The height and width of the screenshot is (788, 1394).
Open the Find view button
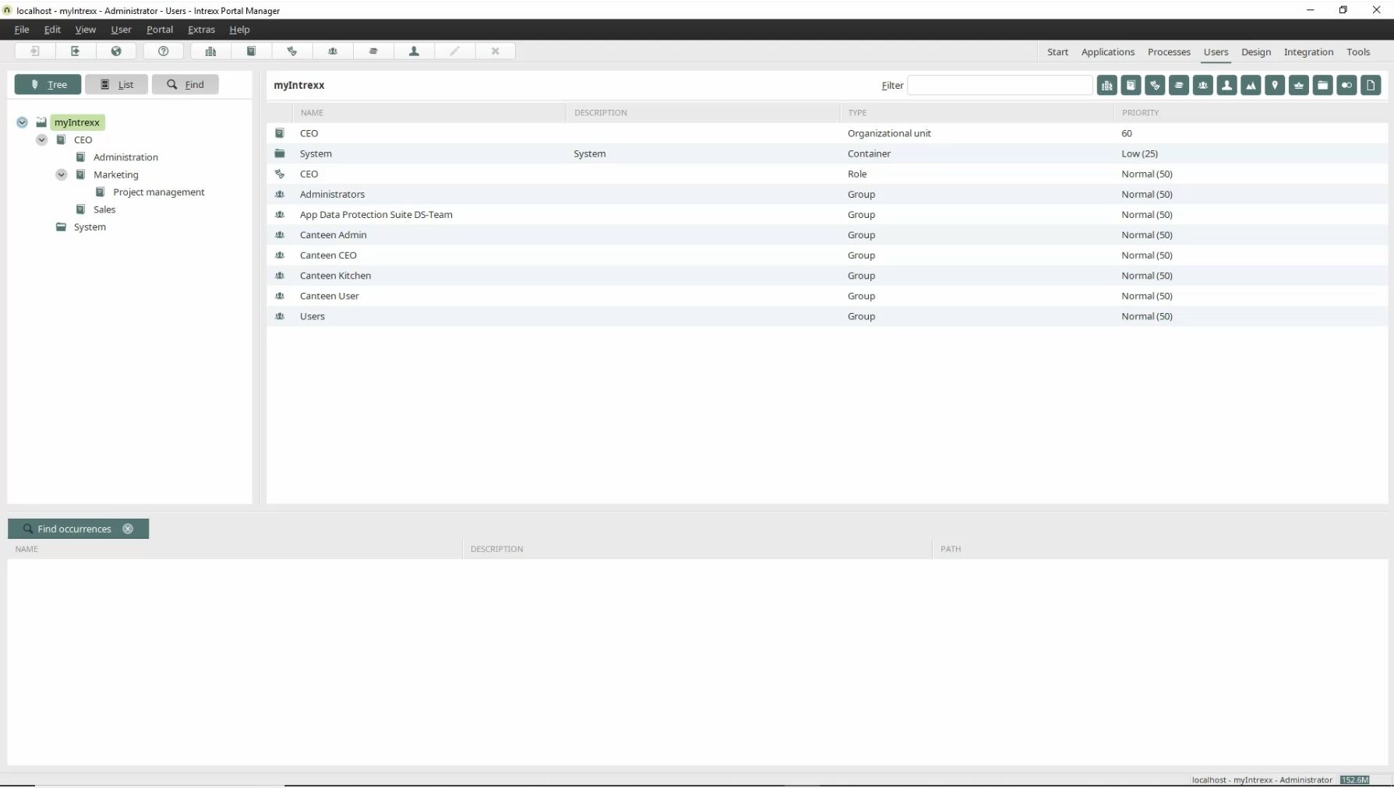click(x=185, y=84)
